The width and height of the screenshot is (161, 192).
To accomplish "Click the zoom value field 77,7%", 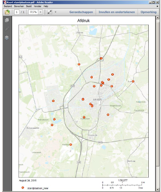I will 33,12.
